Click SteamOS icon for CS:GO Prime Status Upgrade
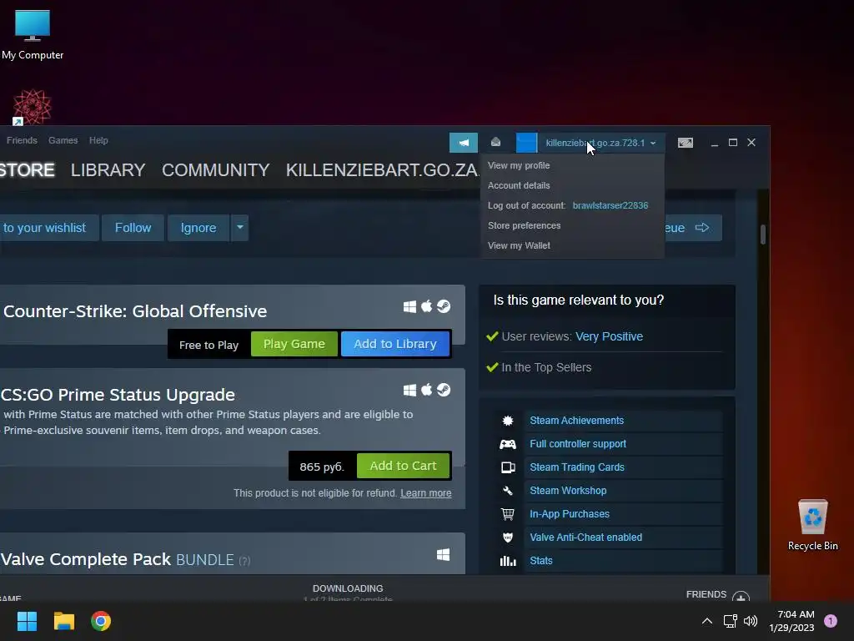The image size is (854, 641). coord(444,390)
